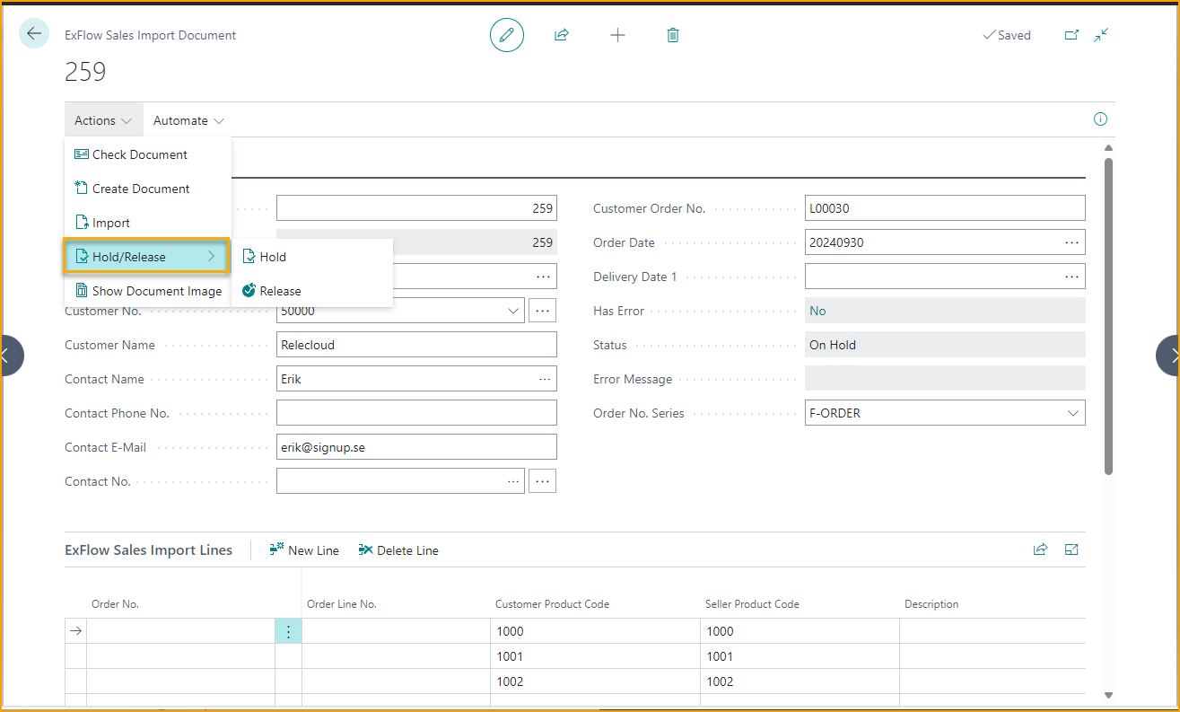Screen dimensions: 1180x712
Task: Click Seller Product Code cell 1002
Action: (x=800, y=681)
